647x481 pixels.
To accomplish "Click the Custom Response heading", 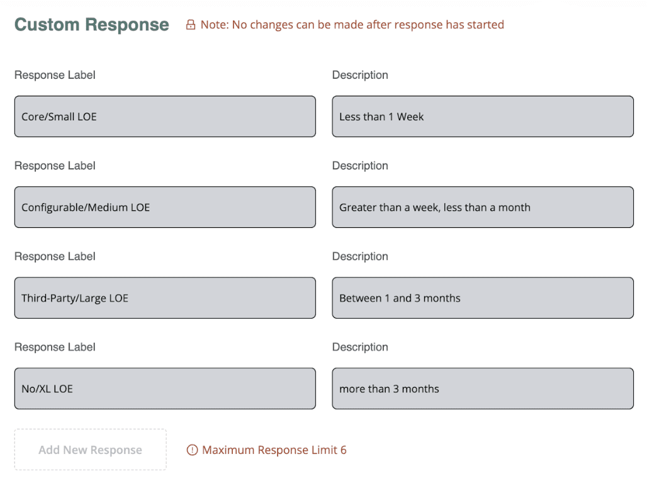I will pos(92,25).
